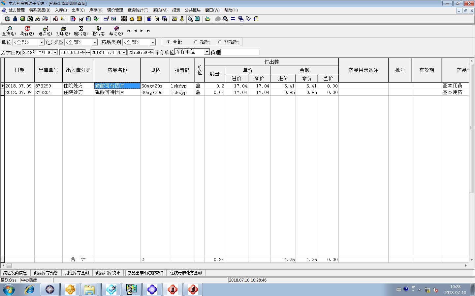The image size is (475, 296).
Task: Switch to the 住院毒麻处方查询 tab
Action: [x=186, y=273]
